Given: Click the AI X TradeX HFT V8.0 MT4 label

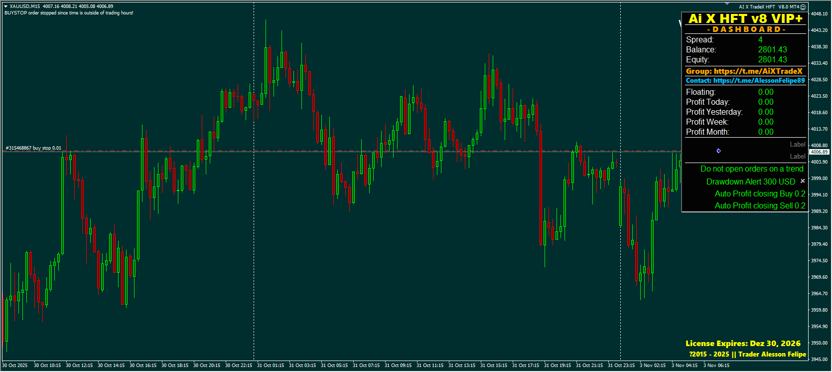Looking at the screenshot, I should pos(768,7).
